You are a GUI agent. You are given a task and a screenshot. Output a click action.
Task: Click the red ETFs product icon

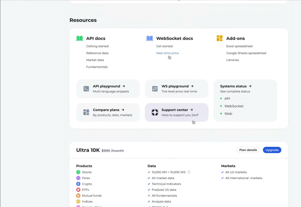point(78,190)
